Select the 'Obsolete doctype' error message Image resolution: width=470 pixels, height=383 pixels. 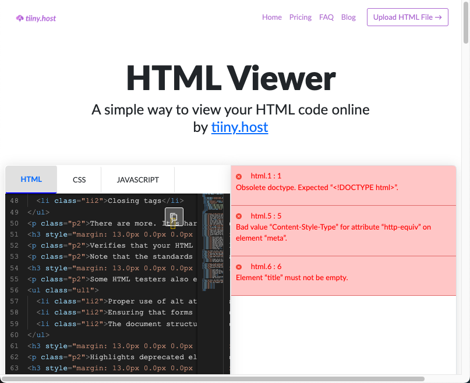[317, 188]
